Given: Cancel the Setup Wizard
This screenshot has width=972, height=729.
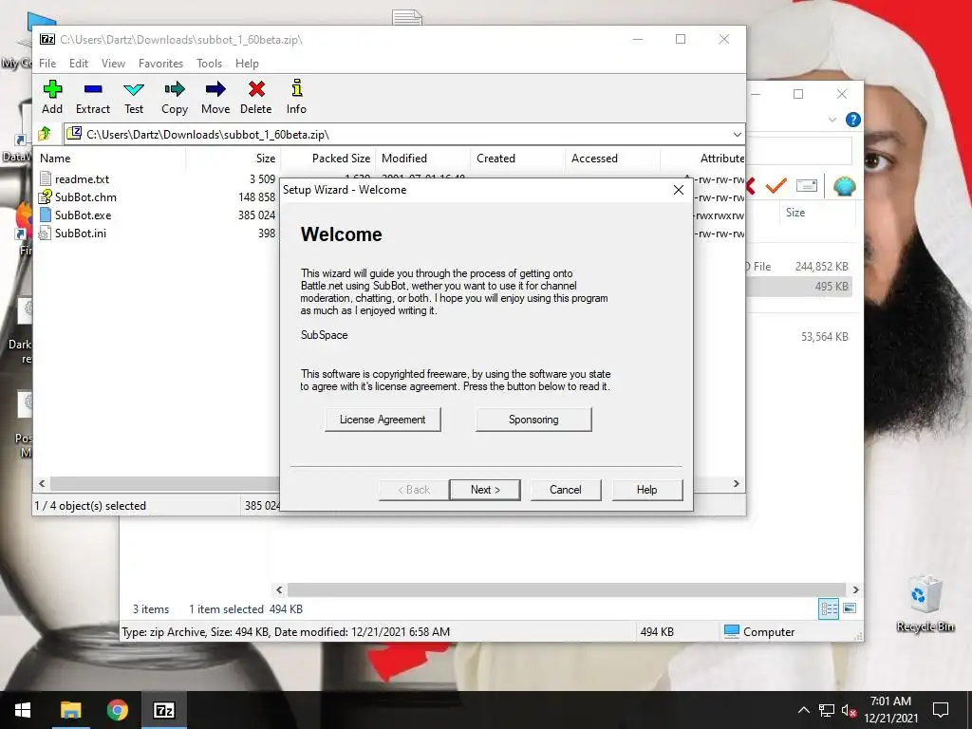Looking at the screenshot, I should pyautogui.click(x=566, y=490).
